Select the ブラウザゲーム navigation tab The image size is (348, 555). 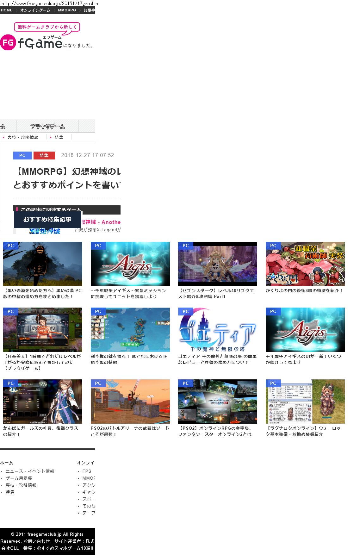[47, 126]
